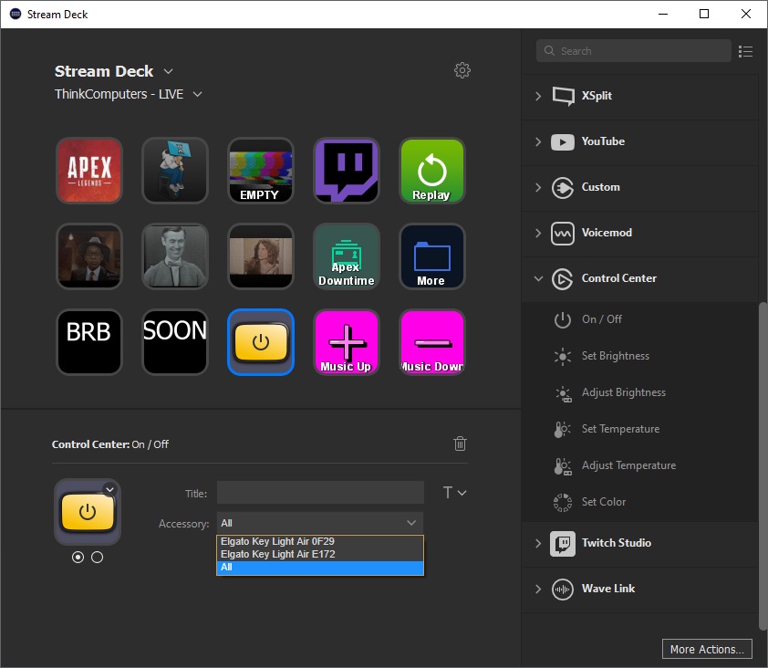Select the hourglass-head character key

175,171
